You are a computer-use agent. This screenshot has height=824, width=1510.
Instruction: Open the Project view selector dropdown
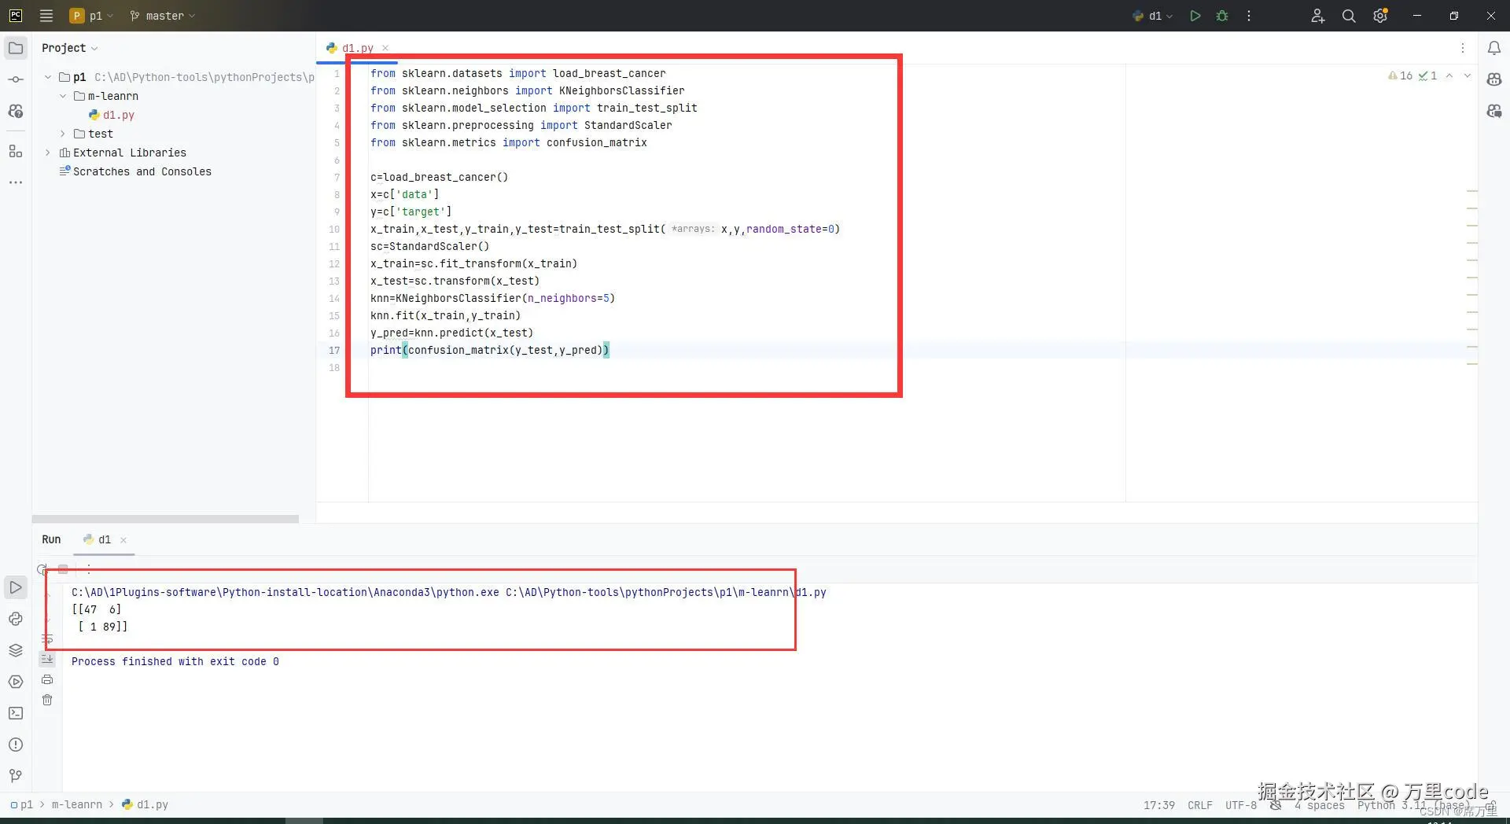(70, 48)
